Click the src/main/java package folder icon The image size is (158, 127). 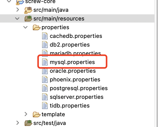point(28,10)
